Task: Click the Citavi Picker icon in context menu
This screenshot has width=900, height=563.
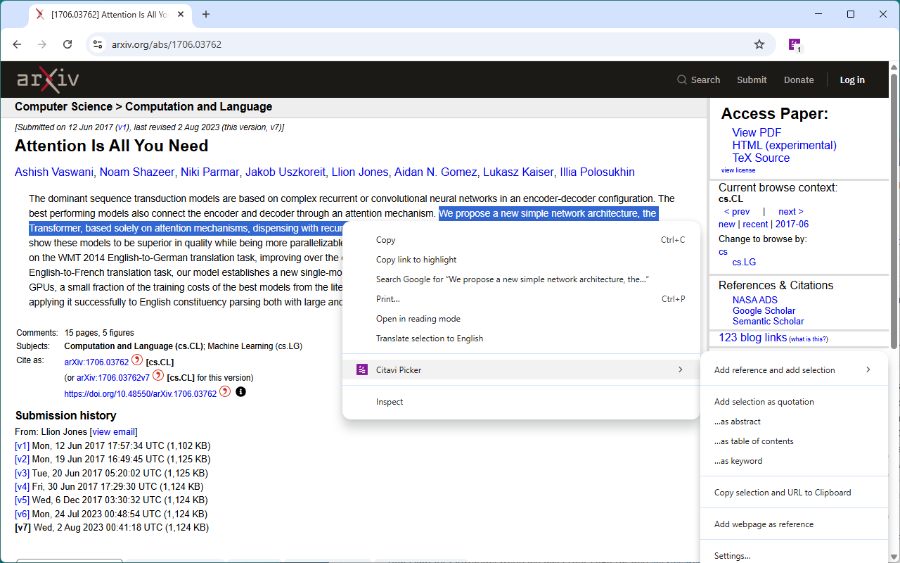Action: [362, 369]
